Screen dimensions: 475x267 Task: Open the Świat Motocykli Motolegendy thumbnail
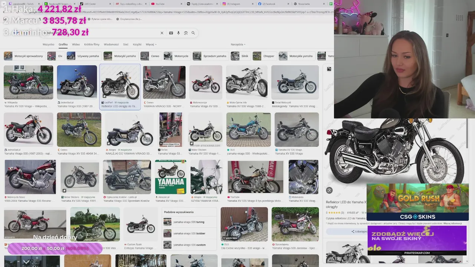coord(295,82)
